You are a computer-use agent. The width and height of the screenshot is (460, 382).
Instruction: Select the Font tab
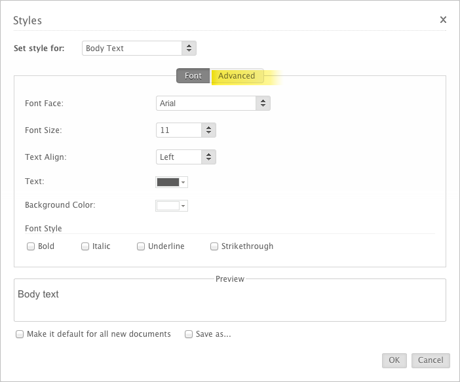193,76
